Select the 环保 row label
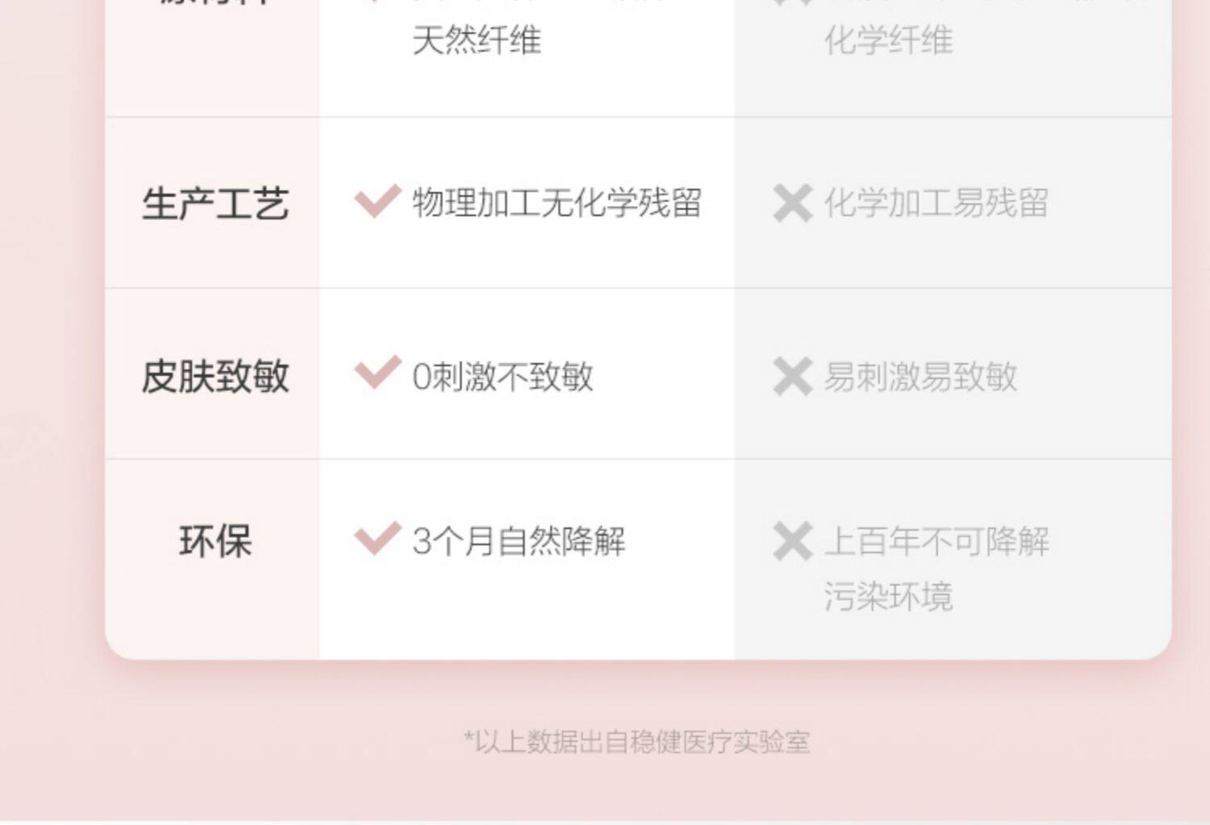 [x=215, y=541]
